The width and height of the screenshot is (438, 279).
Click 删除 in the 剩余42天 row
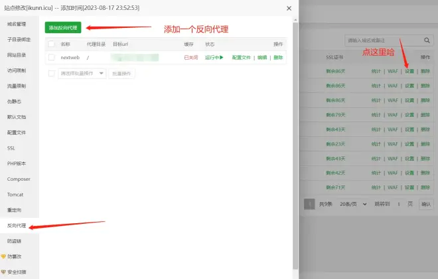point(425,173)
